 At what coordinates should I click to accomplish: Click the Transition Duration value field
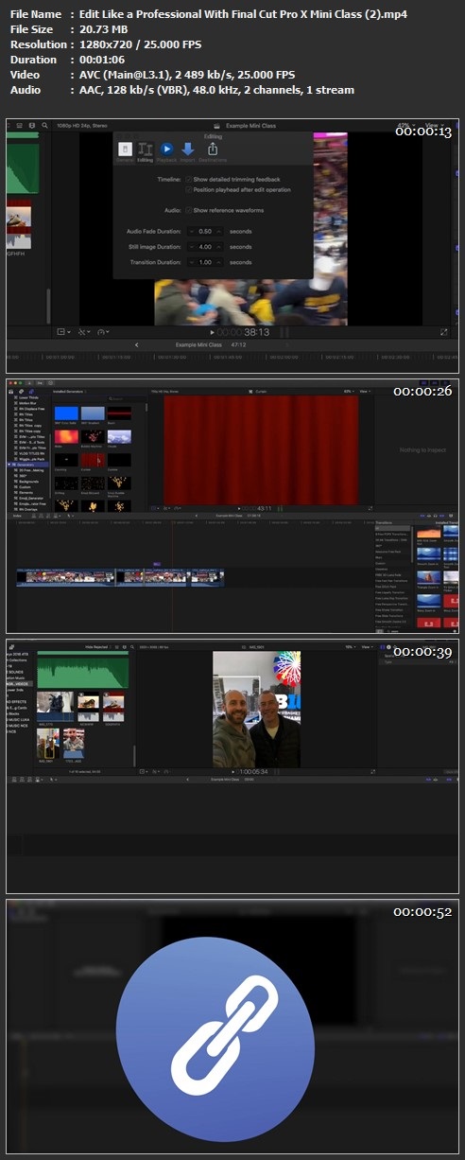(x=203, y=262)
